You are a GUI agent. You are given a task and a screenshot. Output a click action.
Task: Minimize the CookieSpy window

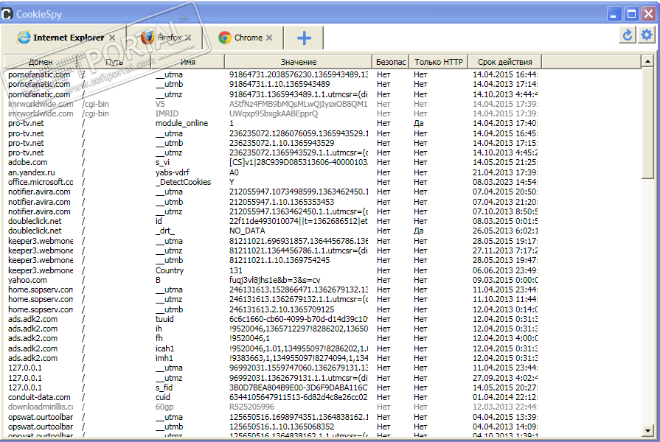coord(614,14)
